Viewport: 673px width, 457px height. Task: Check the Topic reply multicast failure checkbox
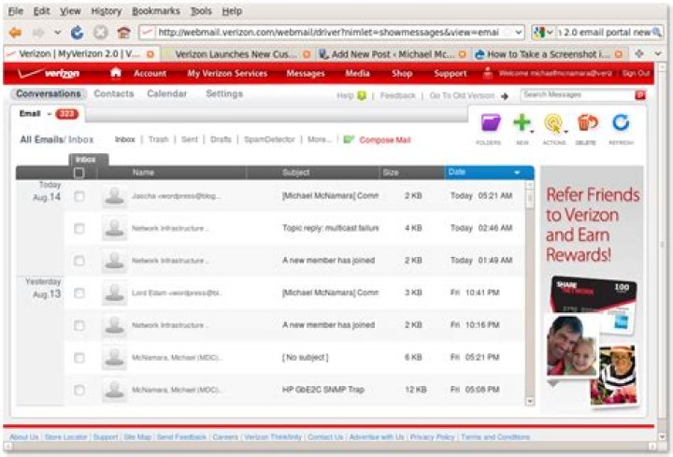[x=79, y=228]
